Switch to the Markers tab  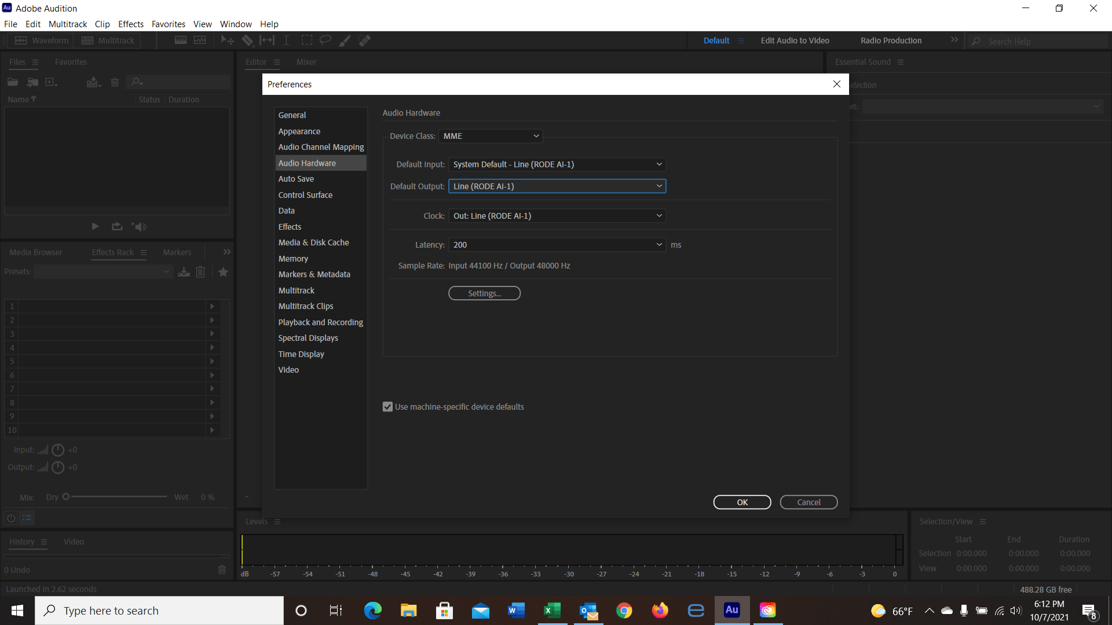tap(177, 252)
